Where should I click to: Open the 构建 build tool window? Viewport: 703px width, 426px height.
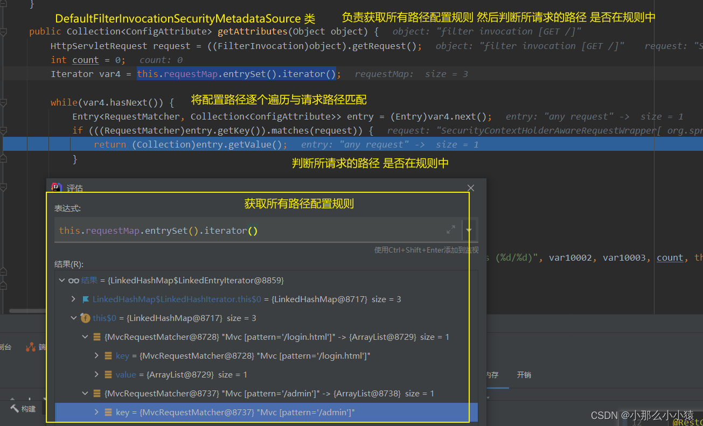pos(23,409)
